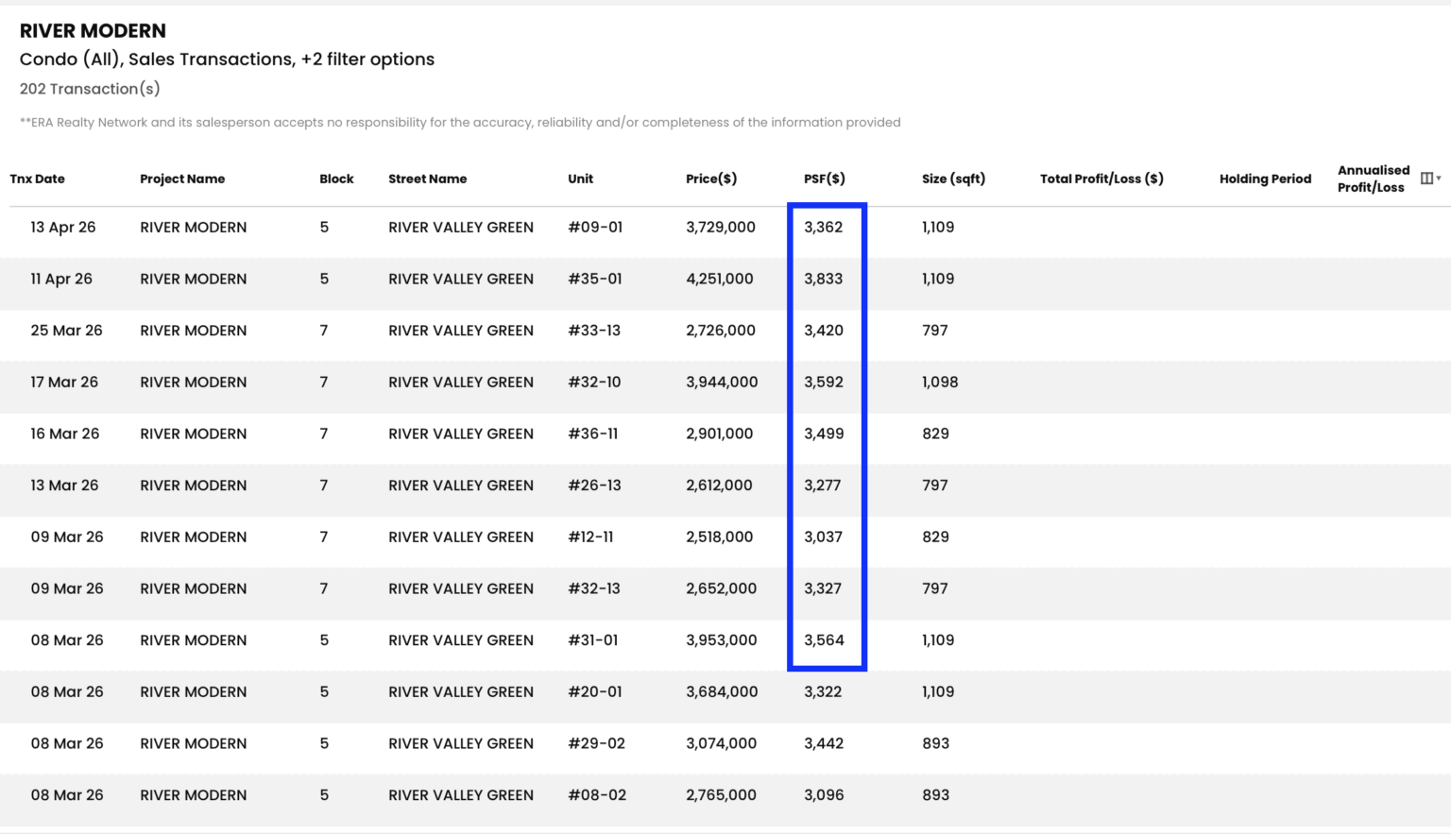Open the column chooser icon
This screenshot has width=1451, height=834.
1426,179
